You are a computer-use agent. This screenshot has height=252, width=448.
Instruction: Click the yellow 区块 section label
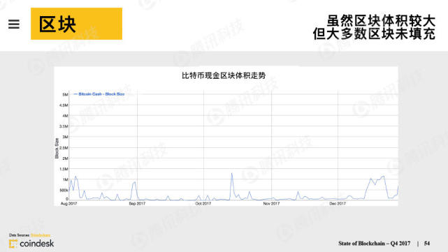pyautogui.click(x=76, y=24)
